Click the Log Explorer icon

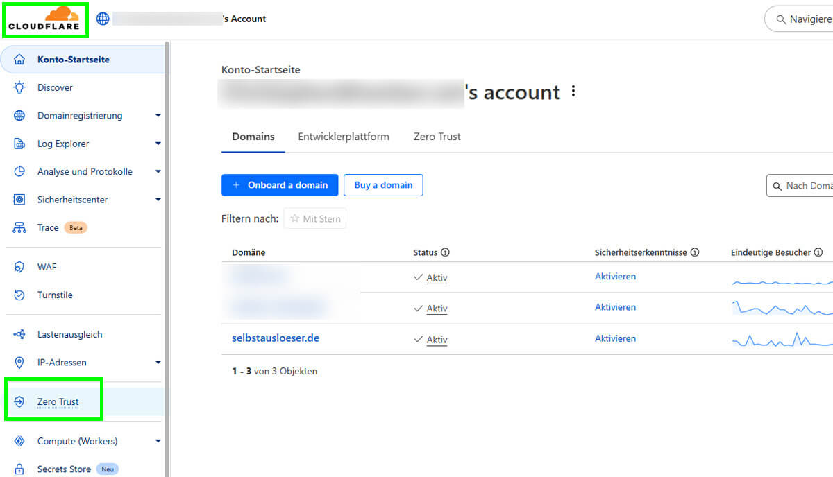tap(19, 144)
